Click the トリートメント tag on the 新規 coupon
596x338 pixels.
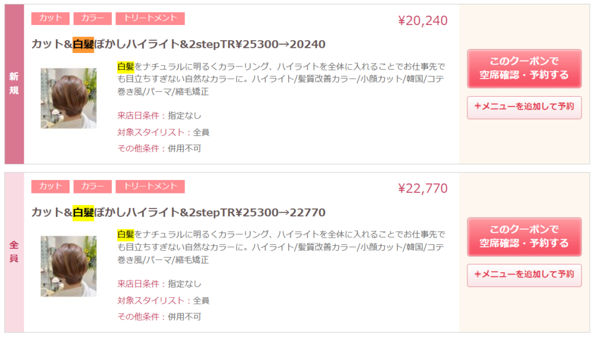pyautogui.click(x=150, y=19)
